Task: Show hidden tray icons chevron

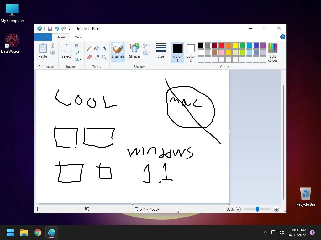Action: [265, 232]
